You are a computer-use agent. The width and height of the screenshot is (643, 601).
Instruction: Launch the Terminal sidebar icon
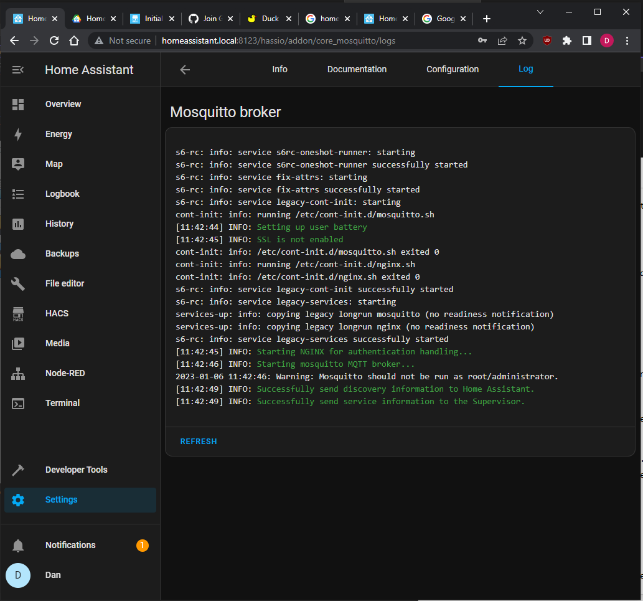click(17, 404)
